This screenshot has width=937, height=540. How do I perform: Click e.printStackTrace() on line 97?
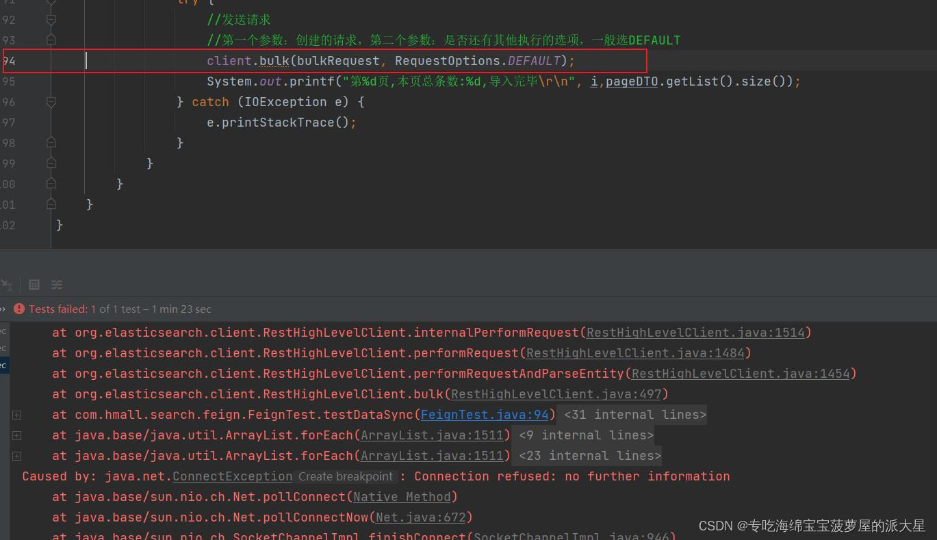281,123
